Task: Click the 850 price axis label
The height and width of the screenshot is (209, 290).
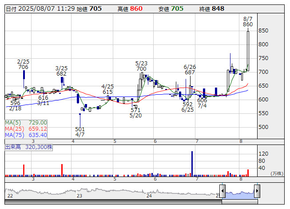Action: (x=263, y=31)
